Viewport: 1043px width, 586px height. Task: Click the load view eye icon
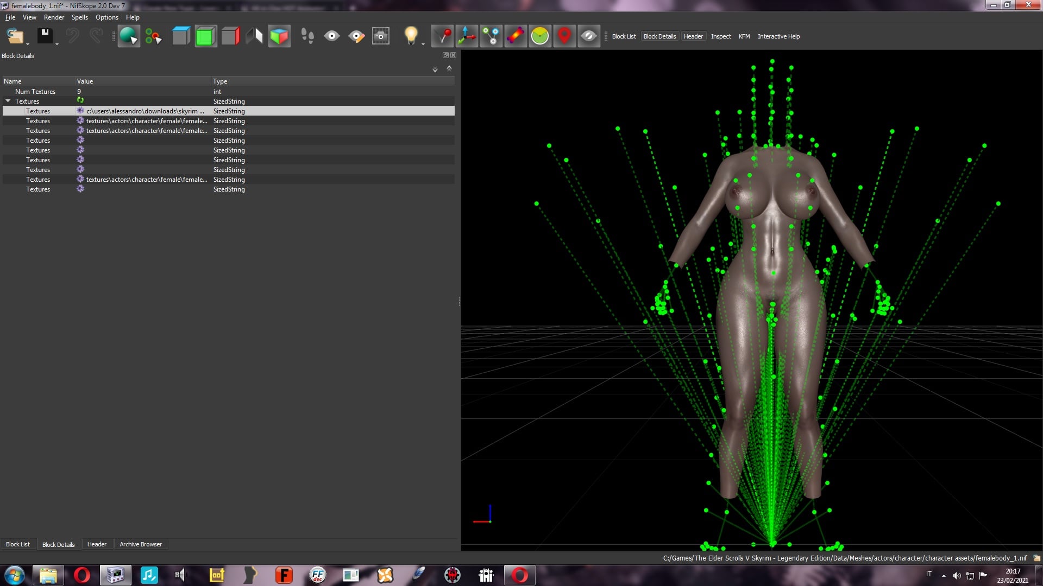click(x=332, y=36)
